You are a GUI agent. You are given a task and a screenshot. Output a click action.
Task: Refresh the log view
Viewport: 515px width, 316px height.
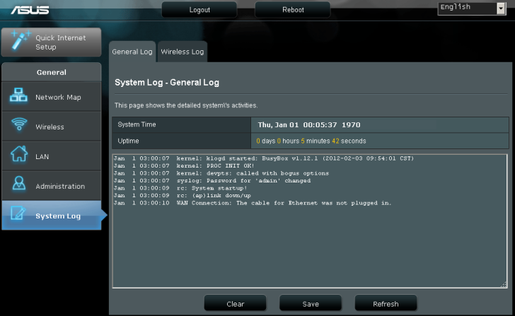pos(386,304)
